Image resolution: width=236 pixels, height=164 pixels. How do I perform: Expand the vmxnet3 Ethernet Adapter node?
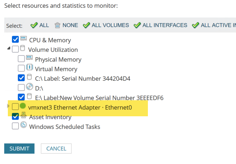pos(8,107)
